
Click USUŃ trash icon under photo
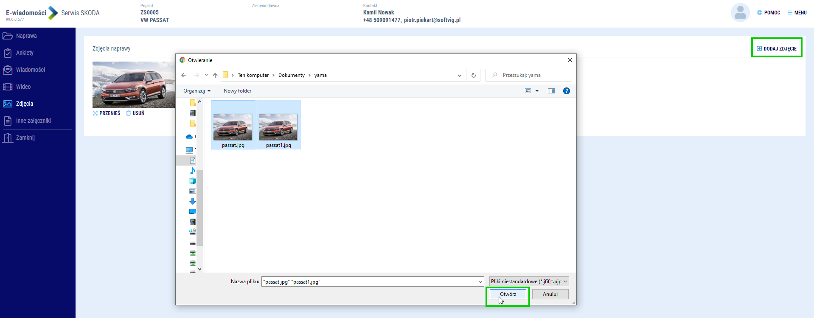[135, 113]
